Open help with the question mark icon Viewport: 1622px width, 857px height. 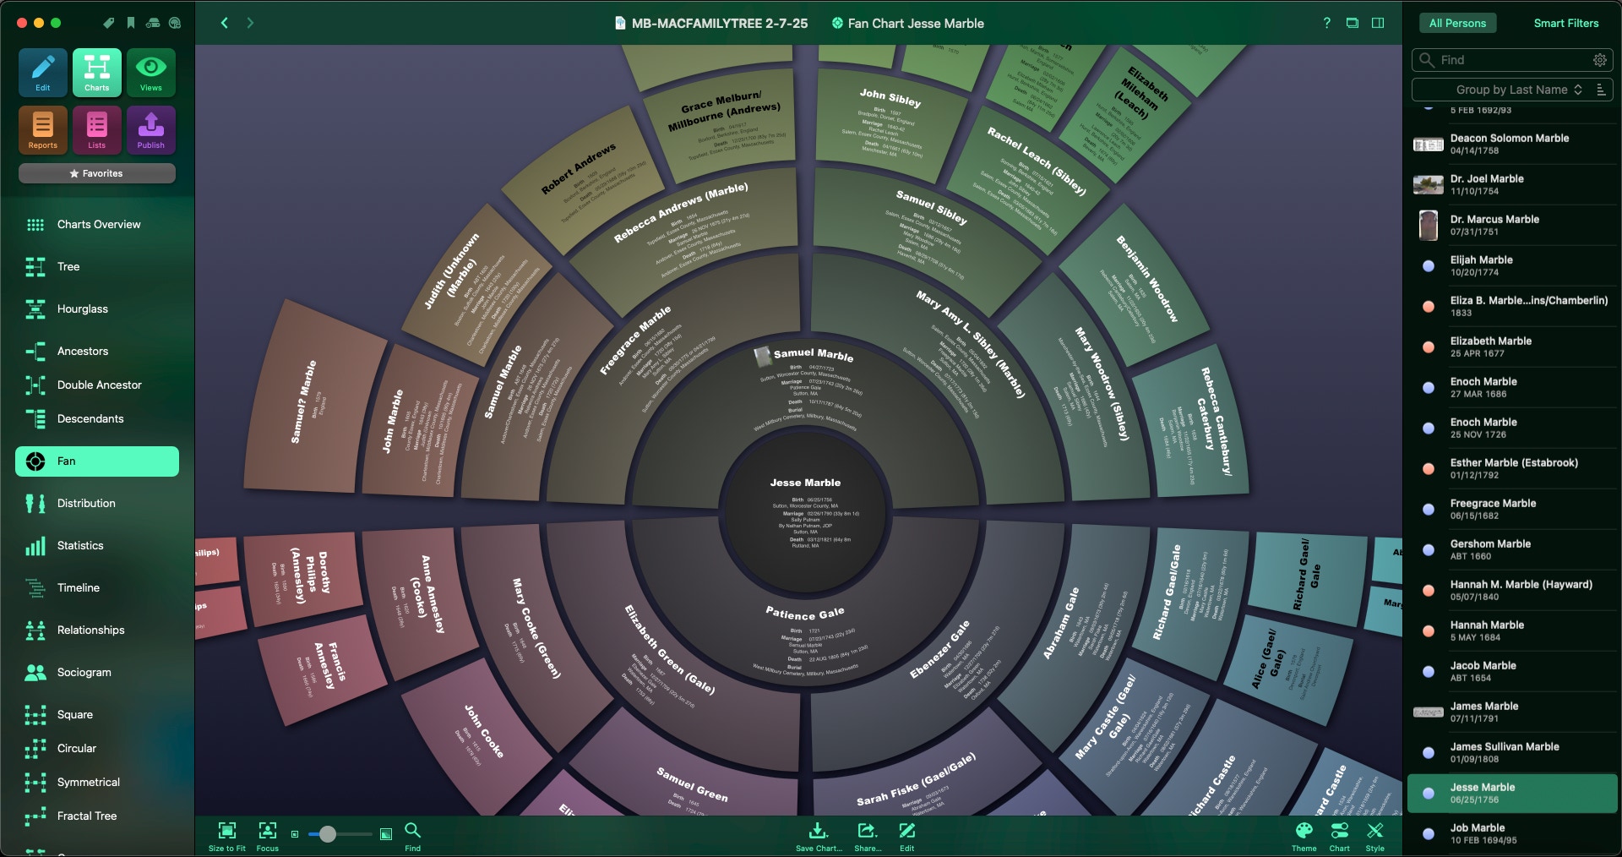[1326, 23]
